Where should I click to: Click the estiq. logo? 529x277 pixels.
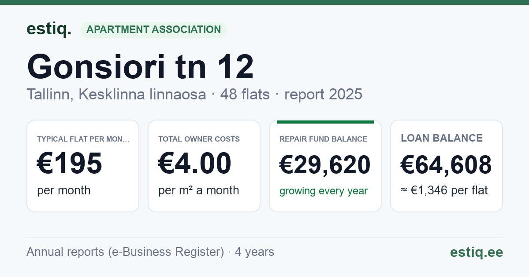click(x=49, y=29)
